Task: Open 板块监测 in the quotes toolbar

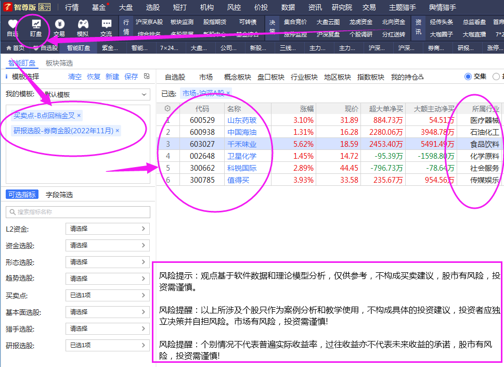Action: tap(182, 22)
